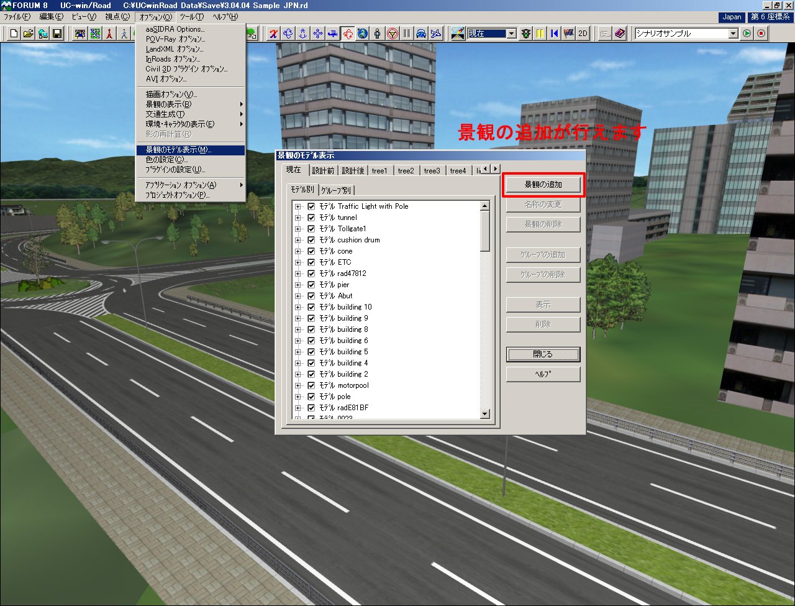This screenshot has height=606, width=795.
Task: Open the 景観の表示 submenu
Action: coord(191,104)
